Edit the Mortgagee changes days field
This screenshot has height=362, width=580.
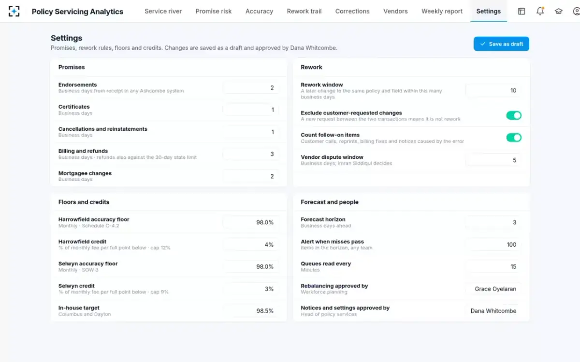pos(251,177)
